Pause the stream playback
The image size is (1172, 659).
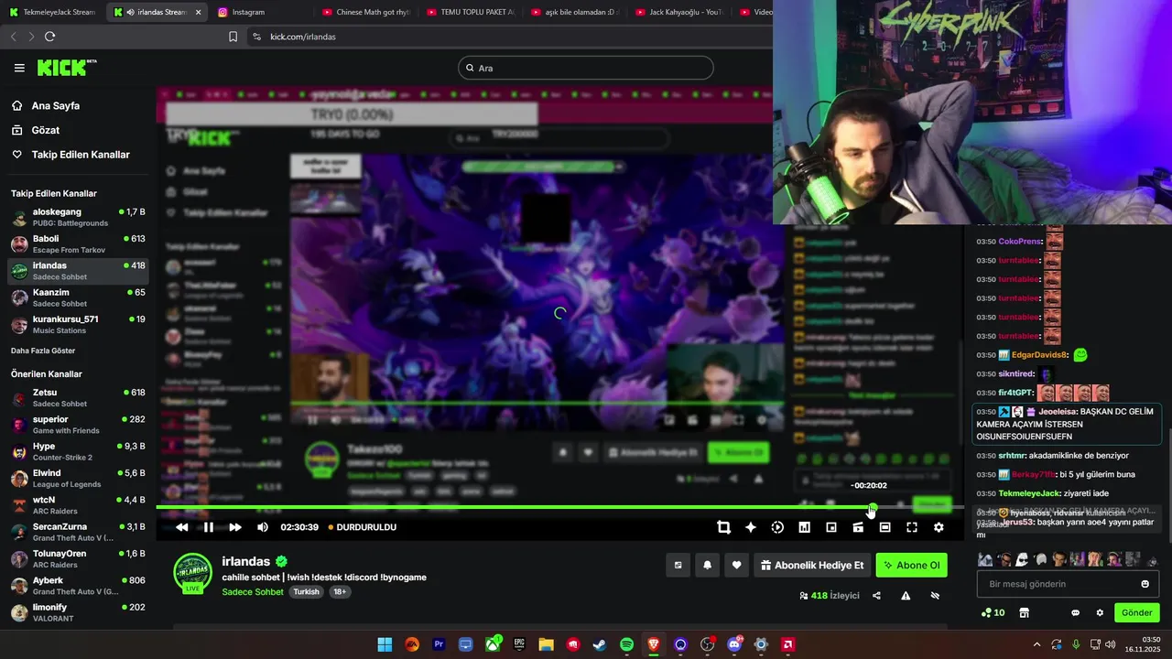click(209, 527)
